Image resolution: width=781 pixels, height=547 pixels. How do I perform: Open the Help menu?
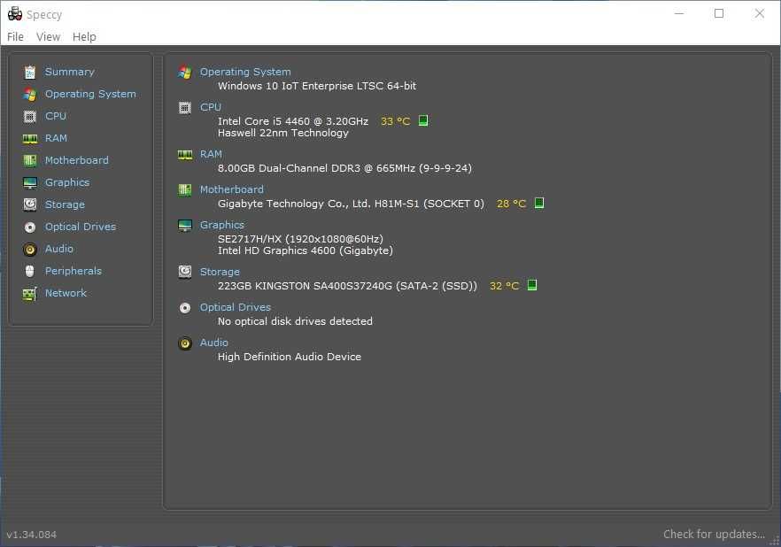coord(84,37)
